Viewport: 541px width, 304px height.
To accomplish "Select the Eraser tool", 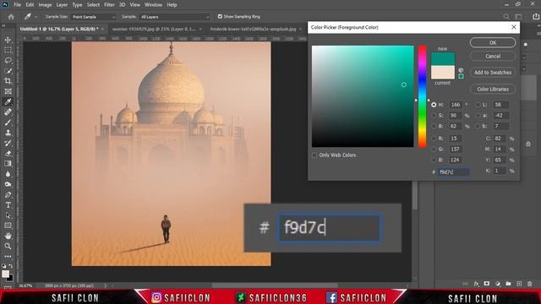I will 8,154.
